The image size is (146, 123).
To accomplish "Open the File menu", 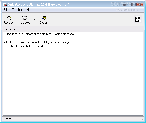I will point(6,10).
